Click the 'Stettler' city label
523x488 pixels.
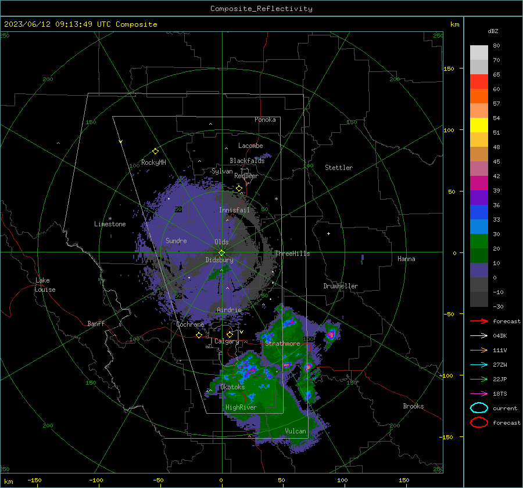tap(339, 168)
